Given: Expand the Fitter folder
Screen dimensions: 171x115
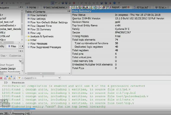Looking at the screenshot, I should 26,40.
